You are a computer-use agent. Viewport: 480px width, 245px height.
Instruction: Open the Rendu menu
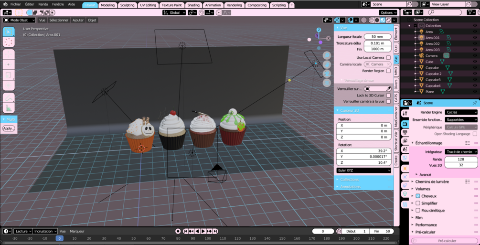point(43,5)
